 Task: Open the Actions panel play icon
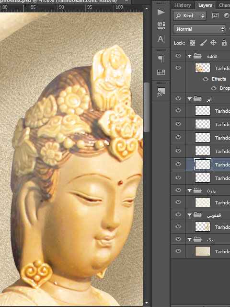click(x=161, y=12)
